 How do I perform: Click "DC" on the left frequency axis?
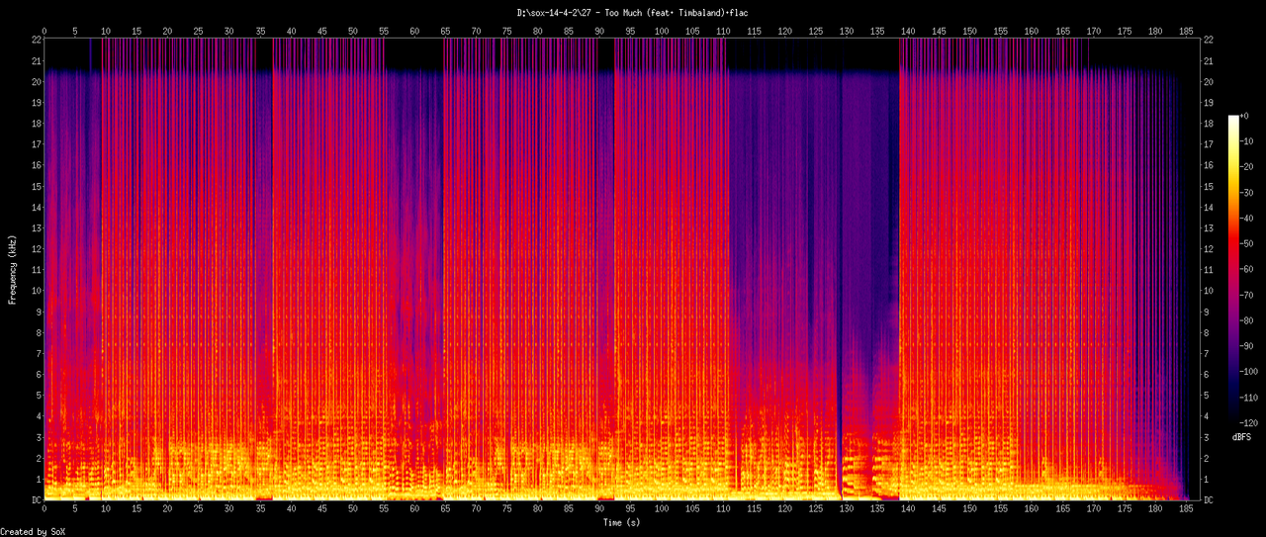click(x=37, y=500)
